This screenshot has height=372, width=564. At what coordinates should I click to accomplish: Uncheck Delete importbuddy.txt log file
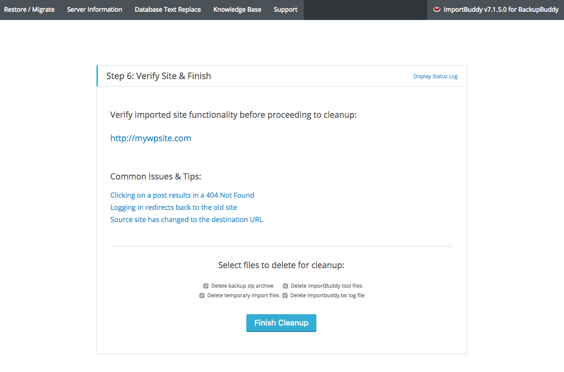point(285,296)
